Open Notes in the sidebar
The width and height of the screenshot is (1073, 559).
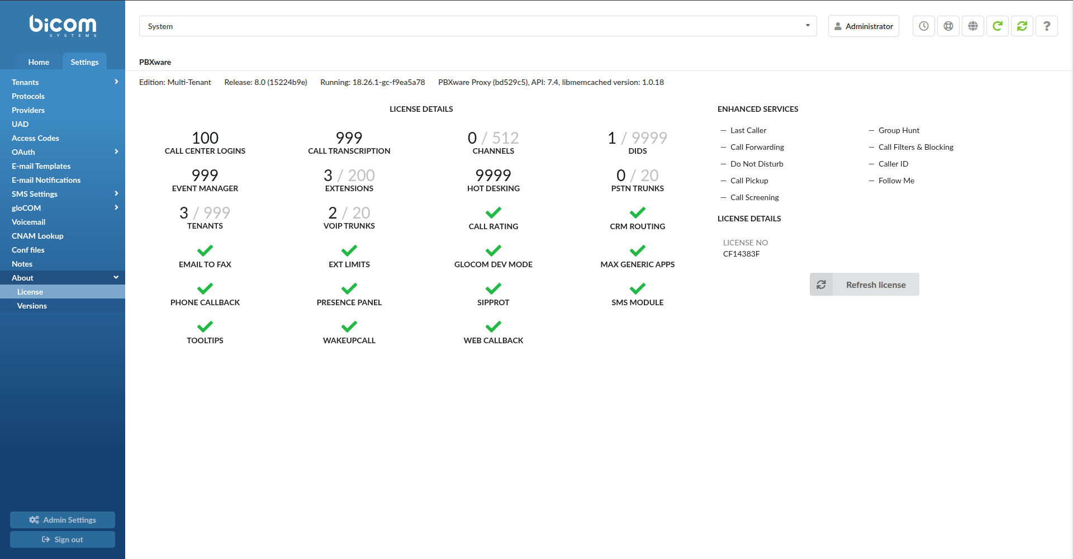click(x=63, y=264)
